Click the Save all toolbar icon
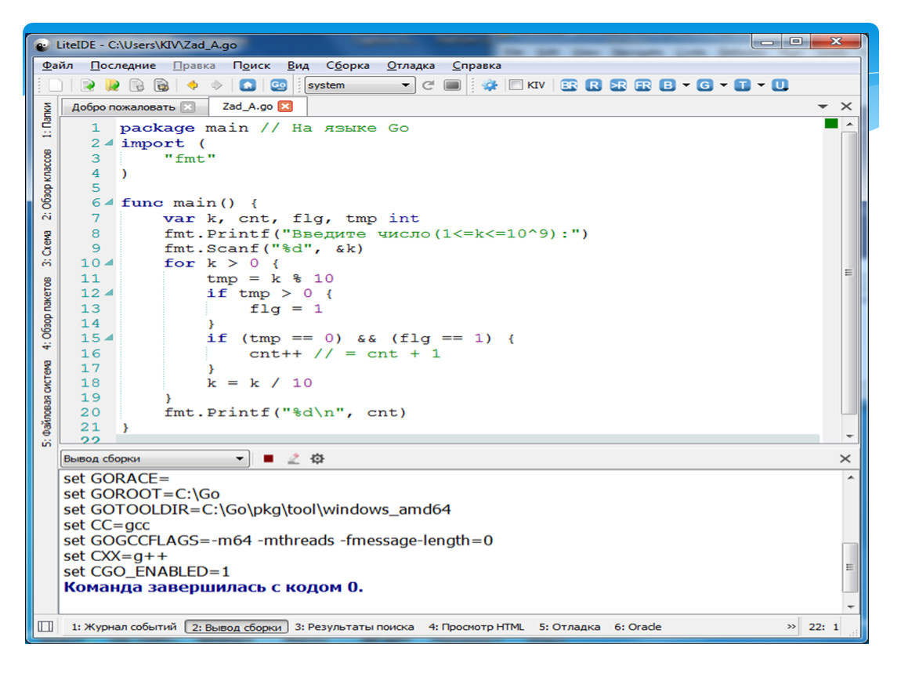The width and height of the screenshot is (901, 677). (x=162, y=85)
